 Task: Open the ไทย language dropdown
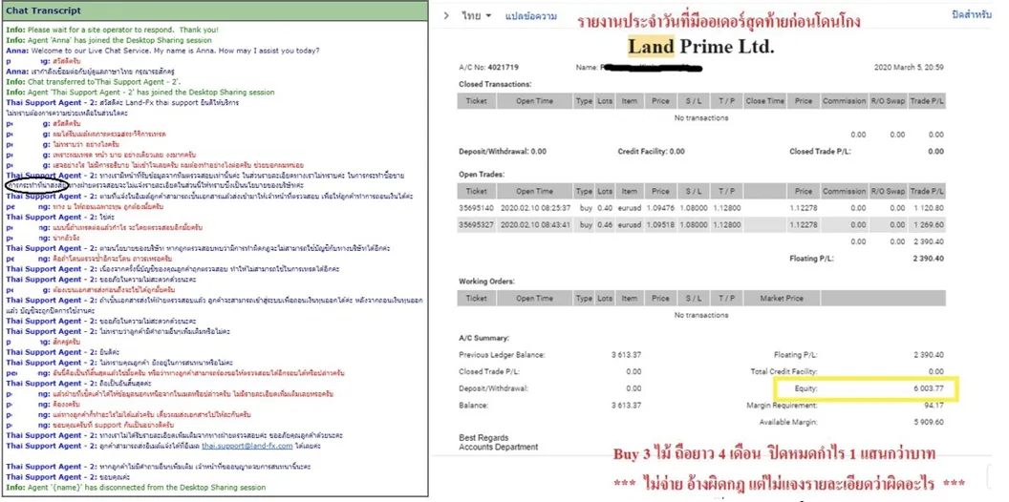click(476, 16)
